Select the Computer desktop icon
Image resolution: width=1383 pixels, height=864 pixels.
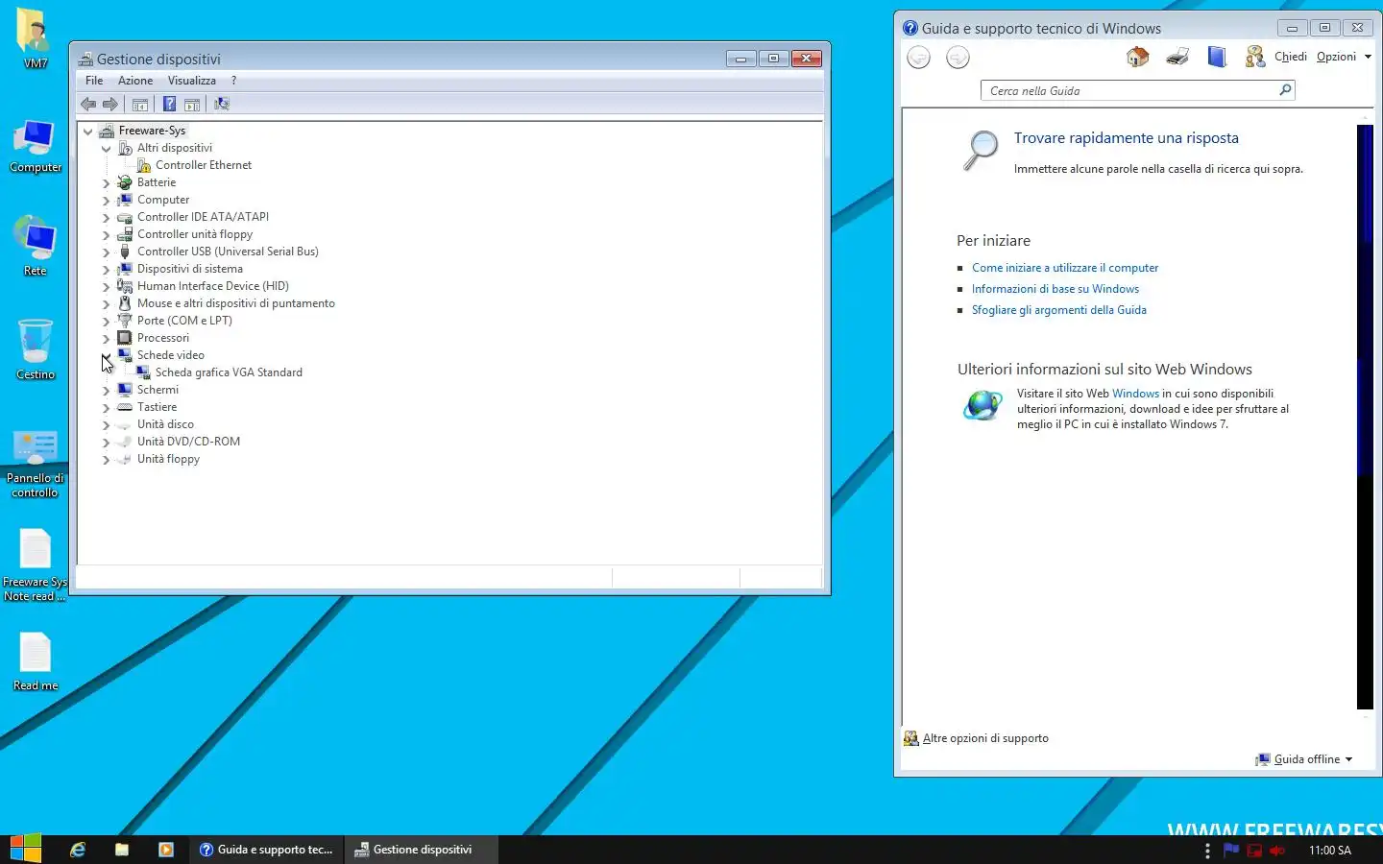36,146
